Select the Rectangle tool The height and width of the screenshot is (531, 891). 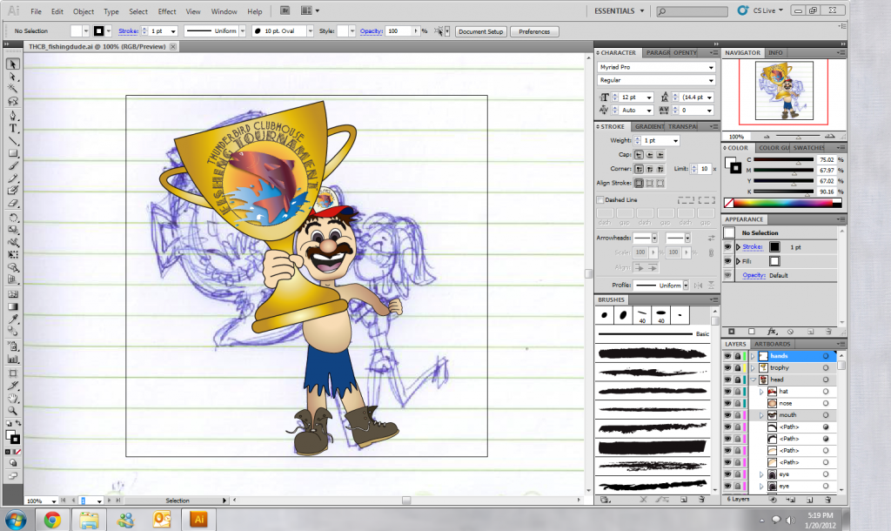(x=12, y=153)
